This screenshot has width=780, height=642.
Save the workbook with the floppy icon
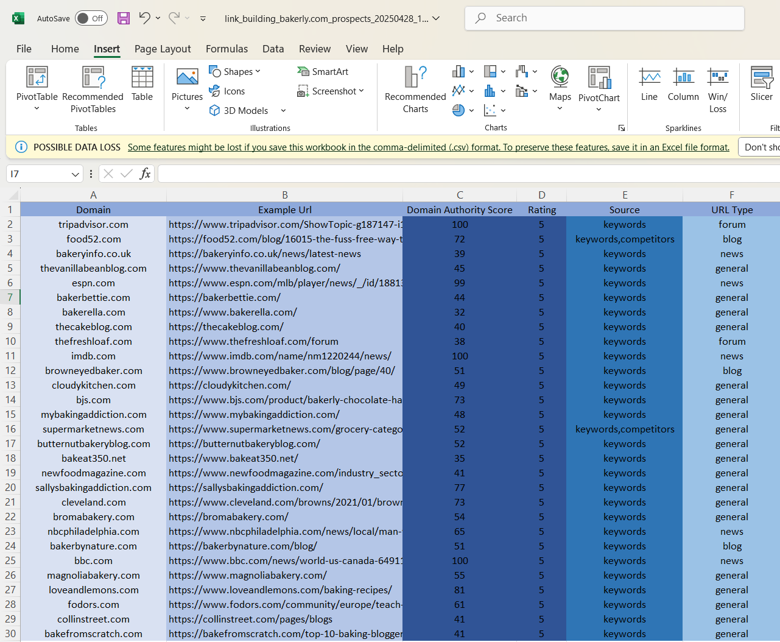tap(124, 18)
